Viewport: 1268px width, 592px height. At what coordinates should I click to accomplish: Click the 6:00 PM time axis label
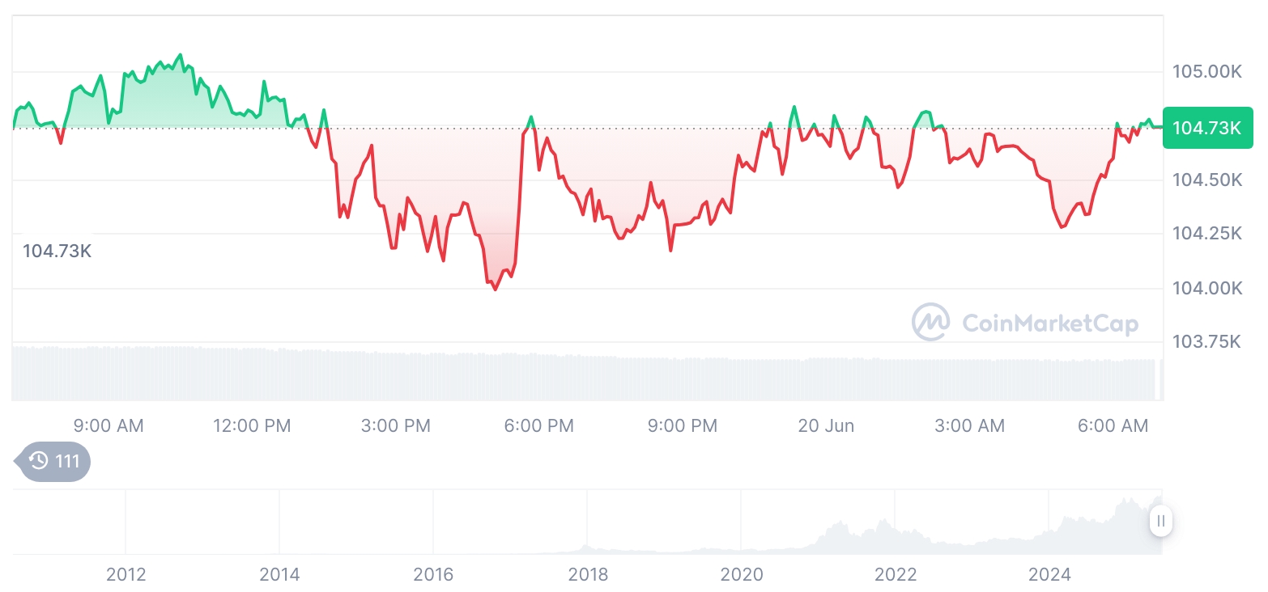[x=539, y=425]
